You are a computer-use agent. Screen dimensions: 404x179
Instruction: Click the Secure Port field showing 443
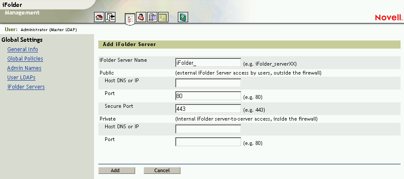[x=208, y=109]
